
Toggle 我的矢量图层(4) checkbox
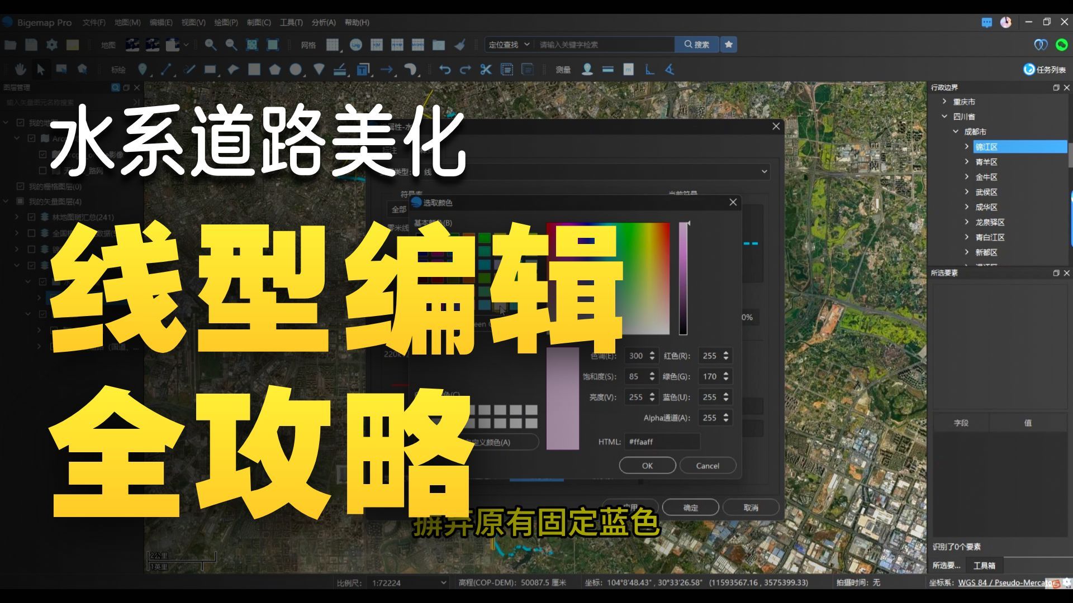[21, 202]
